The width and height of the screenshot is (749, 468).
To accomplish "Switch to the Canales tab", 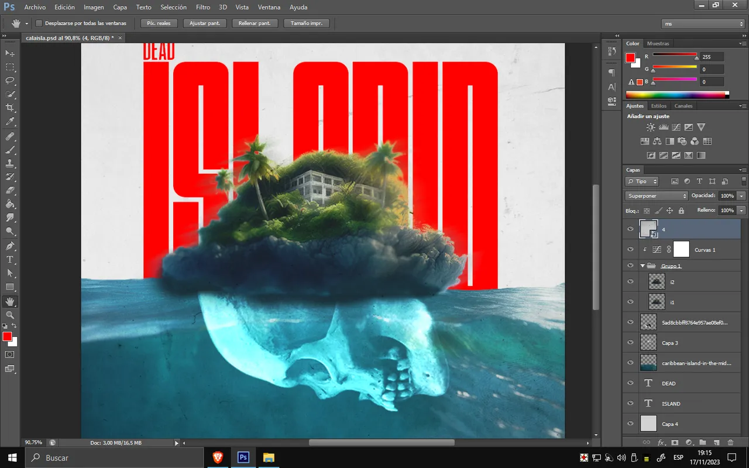I will 683,106.
